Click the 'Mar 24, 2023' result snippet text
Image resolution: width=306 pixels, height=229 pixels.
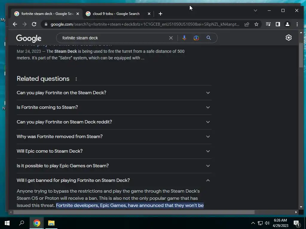pyautogui.click(x=100, y=55)
